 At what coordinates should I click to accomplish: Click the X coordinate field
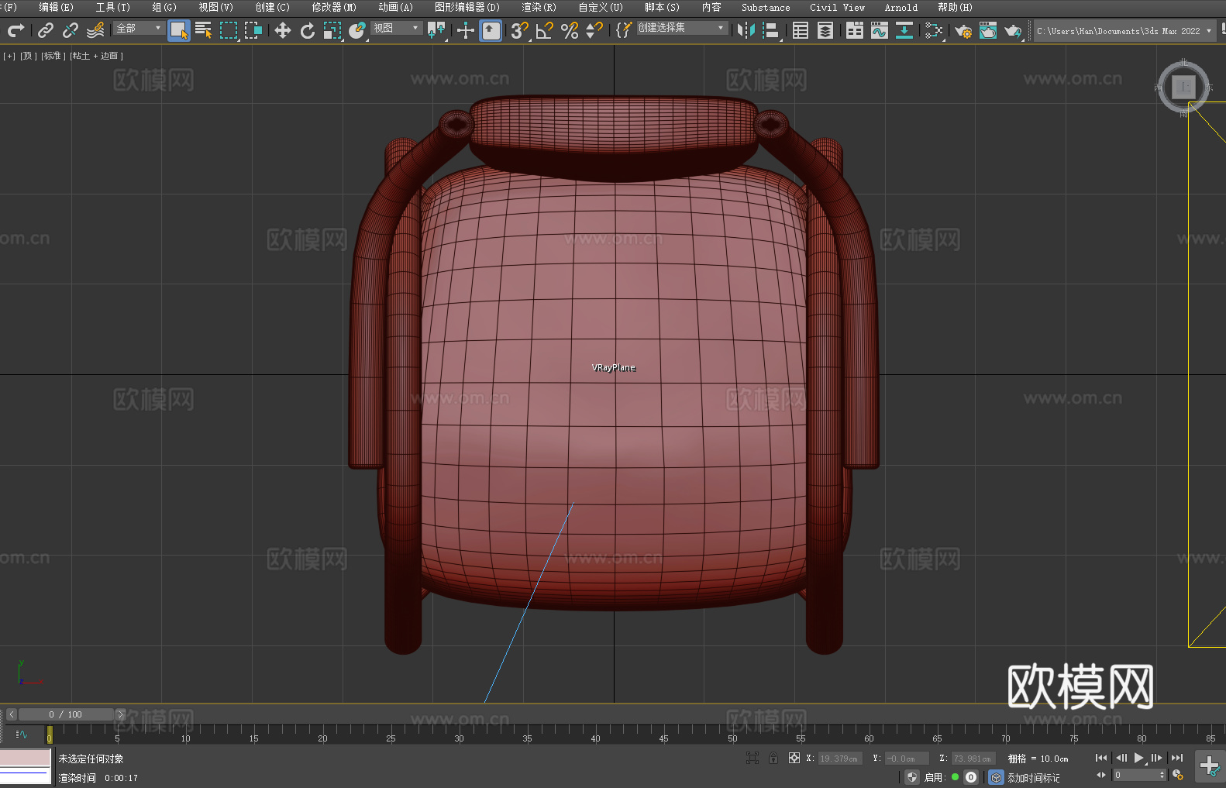click(x=840, y=759)
